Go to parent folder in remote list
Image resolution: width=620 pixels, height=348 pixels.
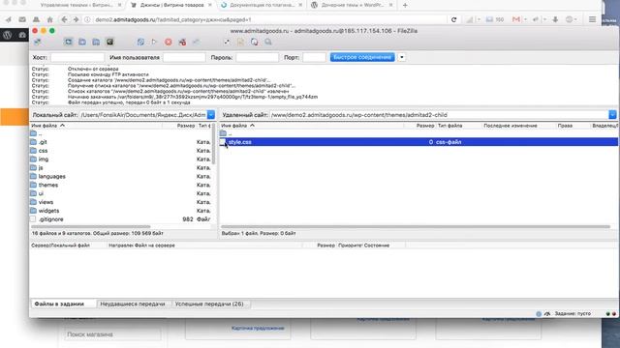click(x=418, y=133)
